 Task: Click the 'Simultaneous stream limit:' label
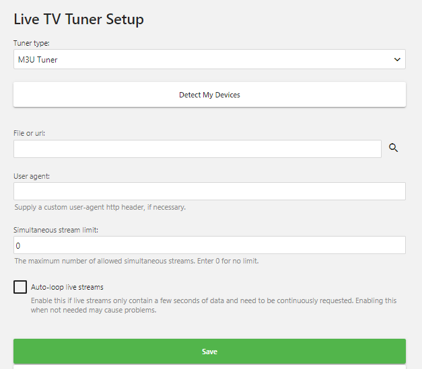click(56, 230)
